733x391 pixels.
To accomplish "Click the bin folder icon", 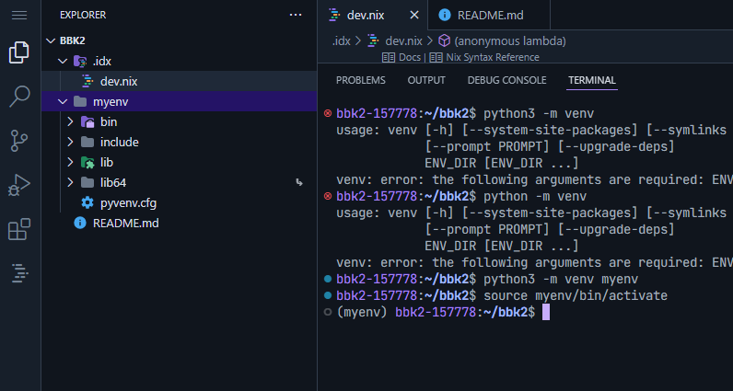I will click(x=87, y=122).
